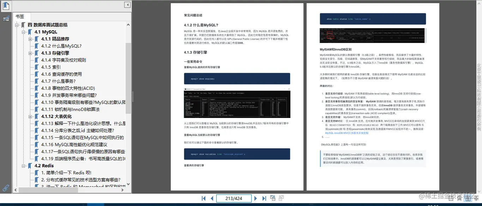Open bookmark 4.1.13 解释一下什么是池化设计思想
This screenshot has height=206, width=482.
83,124
